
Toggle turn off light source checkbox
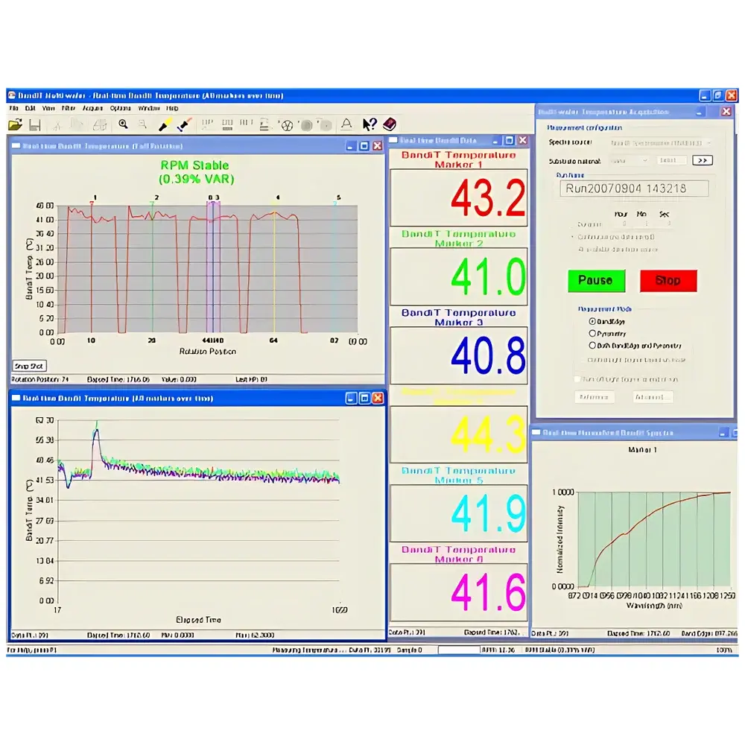tap(578, 379)
